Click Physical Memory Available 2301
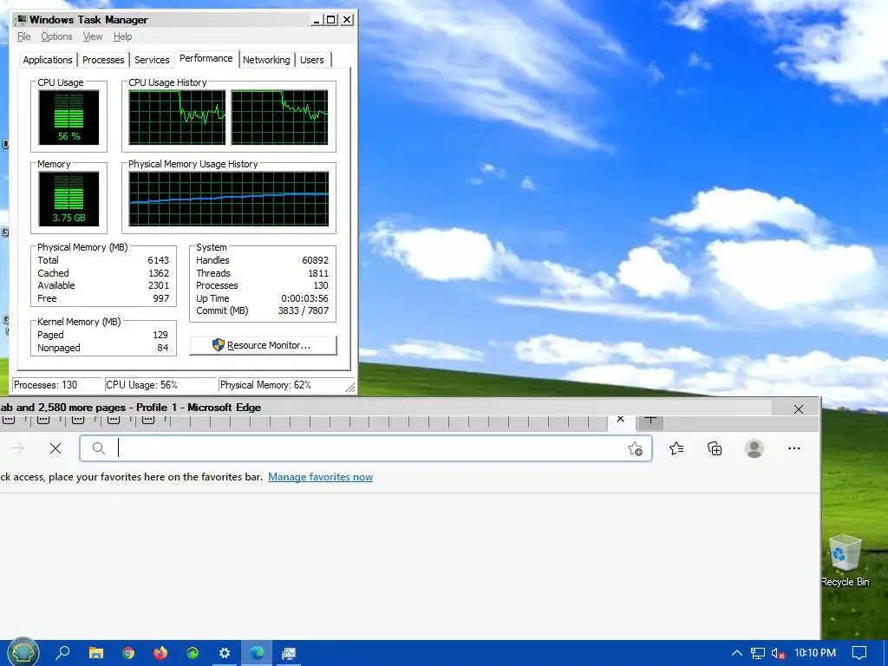This screenshot has height=666, width=888. pos(159,286)
